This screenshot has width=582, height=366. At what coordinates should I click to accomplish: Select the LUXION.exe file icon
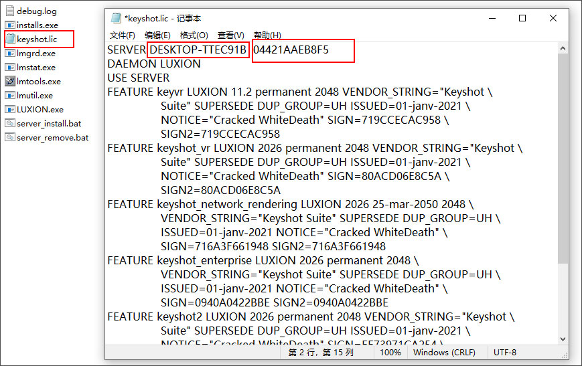(x=10, y=109)
